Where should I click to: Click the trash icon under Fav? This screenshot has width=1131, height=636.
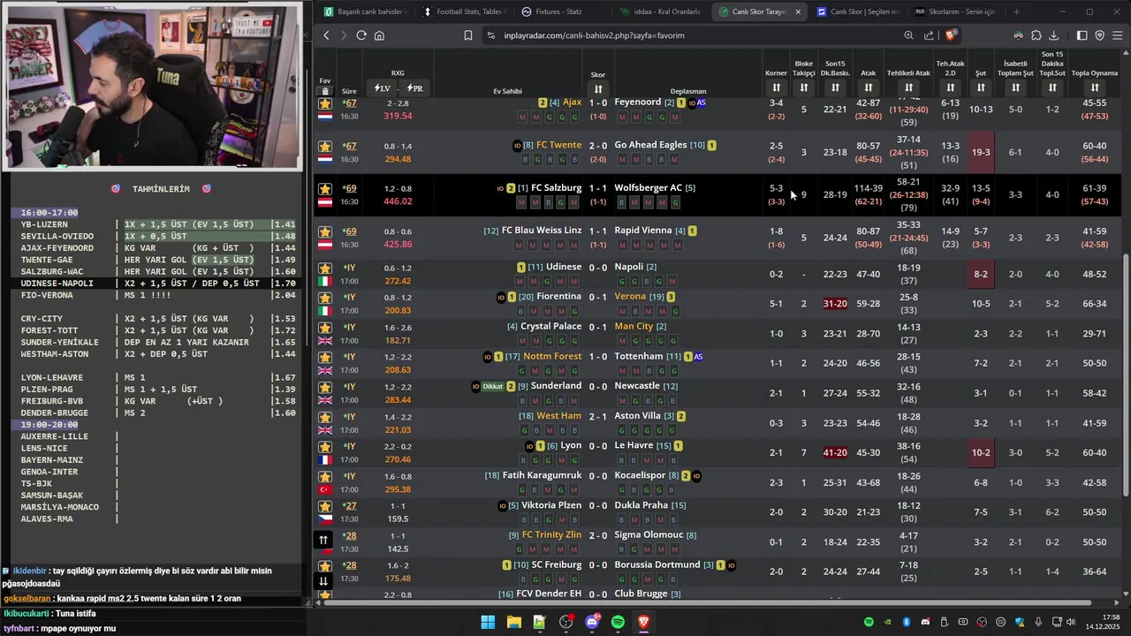(325, 91)
